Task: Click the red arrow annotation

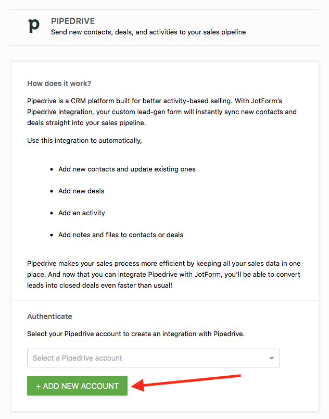Action: click(187, 381)
